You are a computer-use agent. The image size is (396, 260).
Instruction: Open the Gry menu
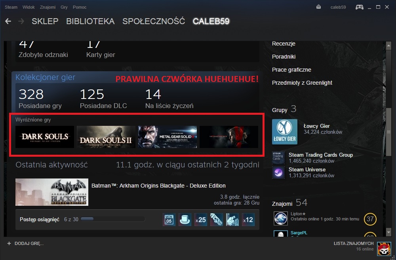pyautogui.click(x=64, y=7)
